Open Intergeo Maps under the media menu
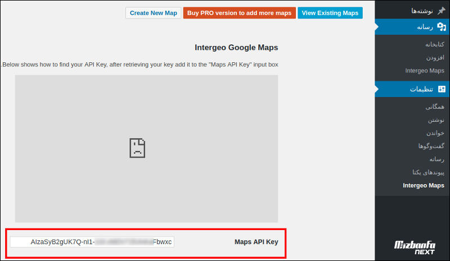The image size is (450, 261). point(425,71)
